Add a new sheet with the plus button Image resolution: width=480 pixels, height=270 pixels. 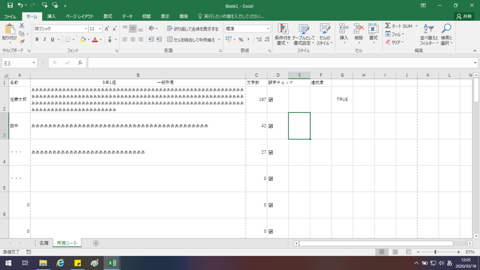[96, 243]
